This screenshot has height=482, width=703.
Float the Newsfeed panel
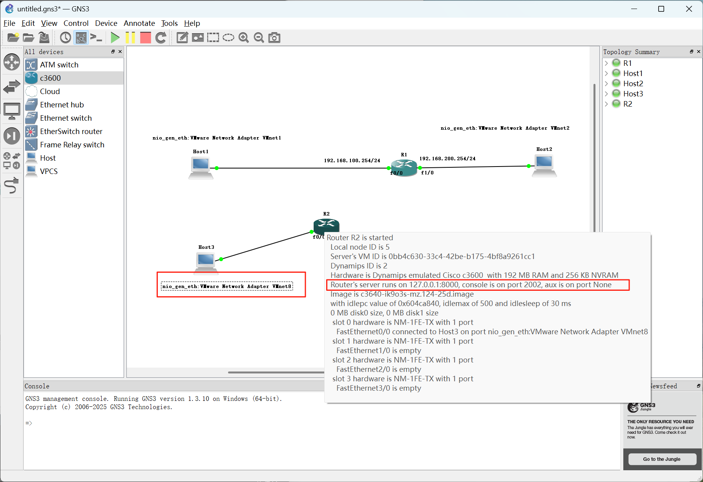(x=699, y=386)
